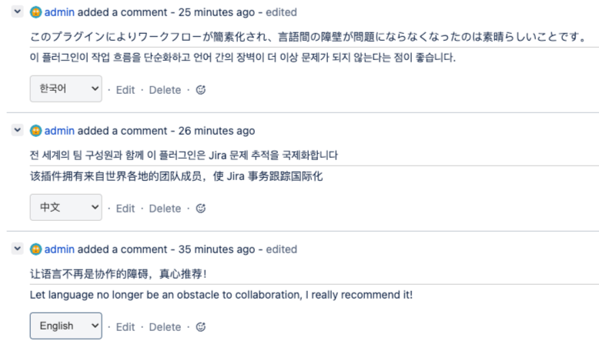Click admin avatar on the 25 minutes ago comment
The height and width of the screenshot is (341, 599).
(35, 13)
